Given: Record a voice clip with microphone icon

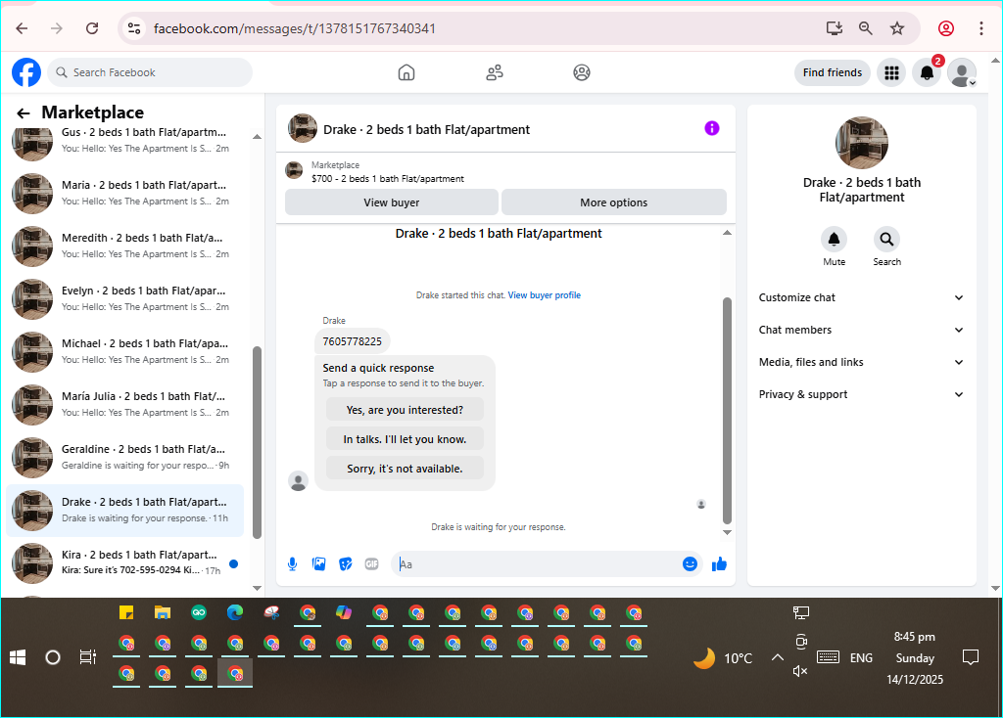Looking at the screenshot, I should (x=292, y=564).
